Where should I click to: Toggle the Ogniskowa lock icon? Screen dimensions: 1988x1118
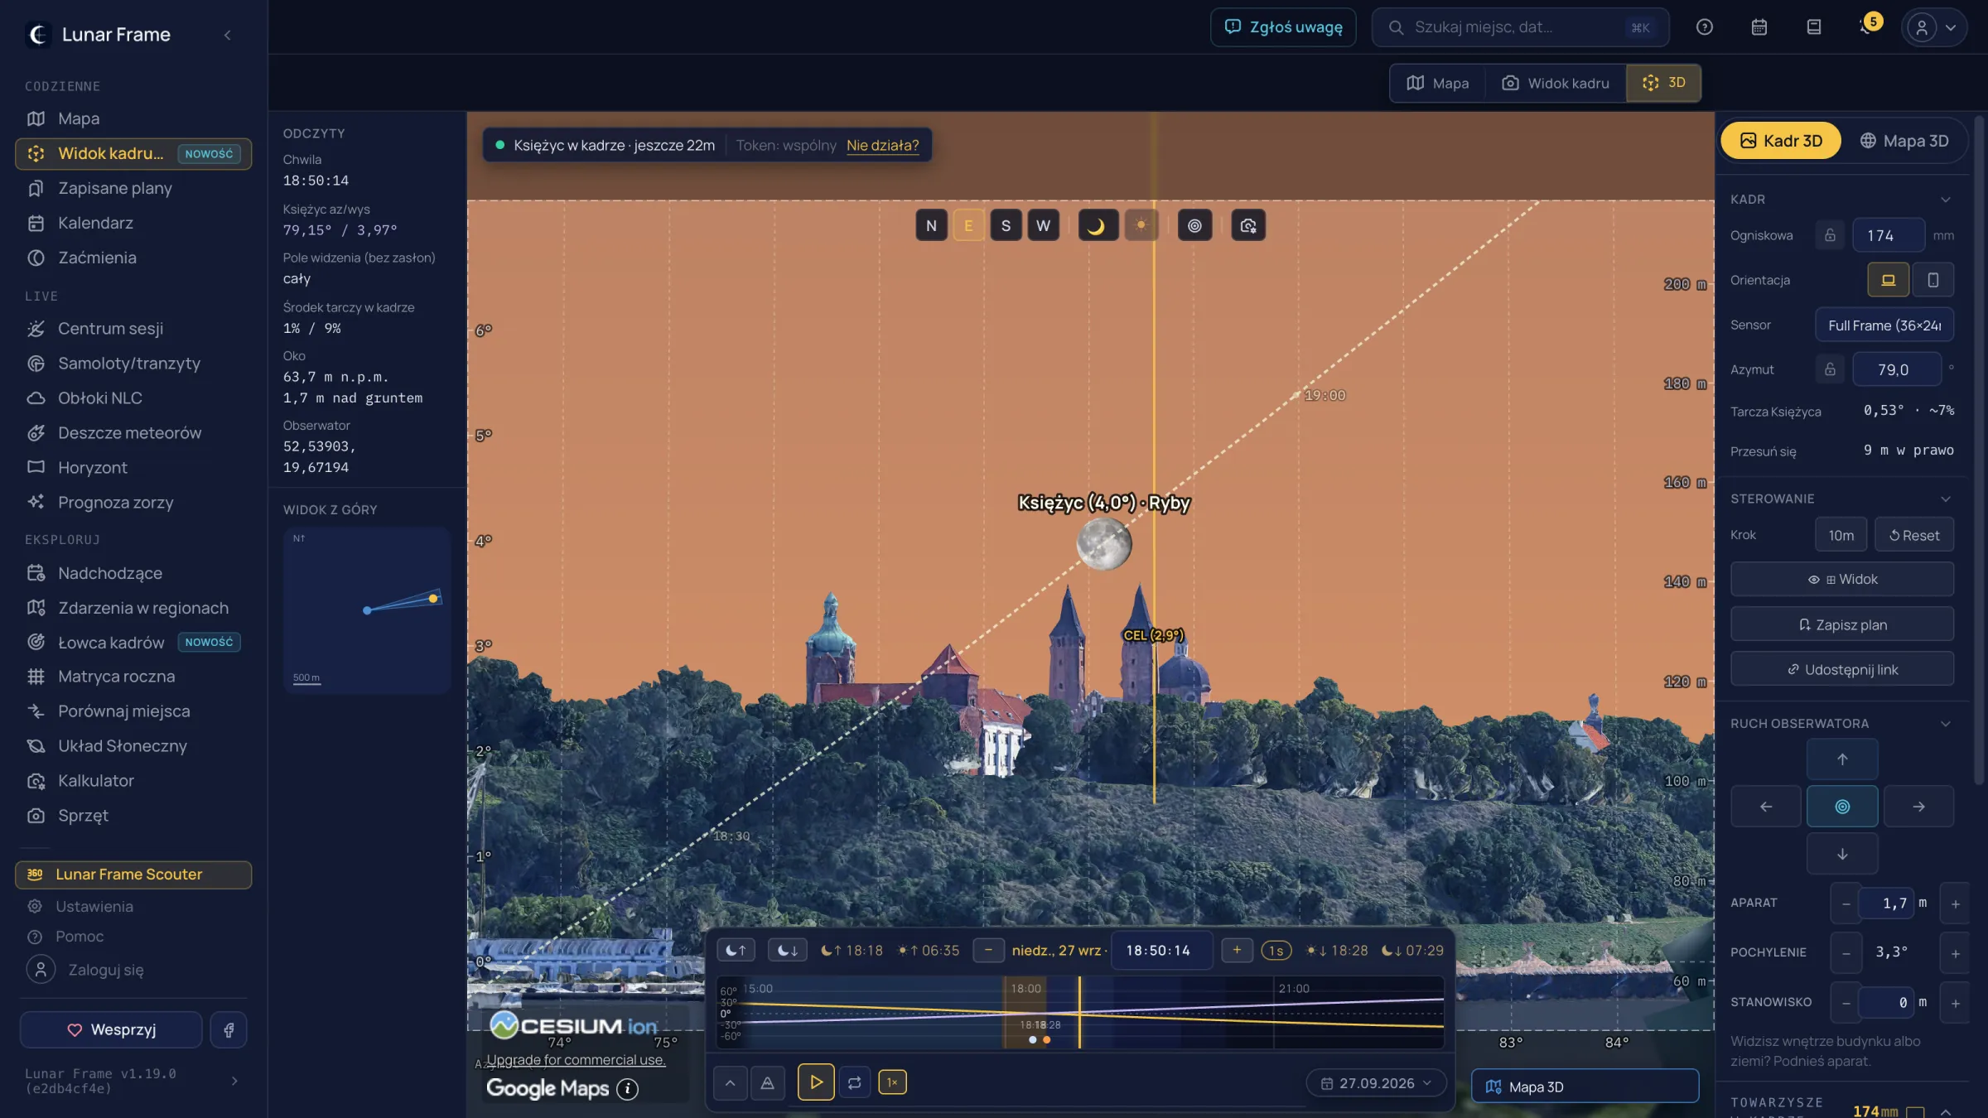coord(1830,235)
